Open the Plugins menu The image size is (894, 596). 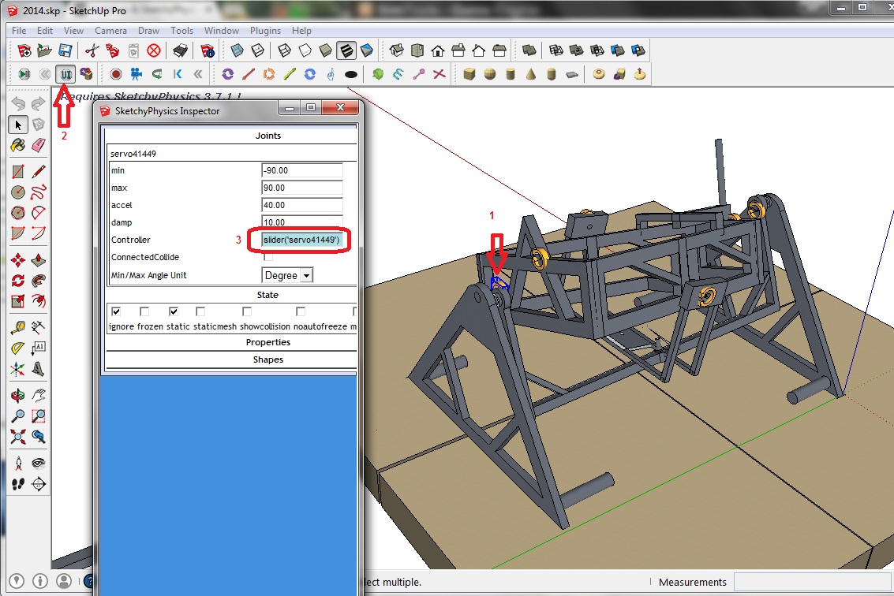[x=266, y=31]
